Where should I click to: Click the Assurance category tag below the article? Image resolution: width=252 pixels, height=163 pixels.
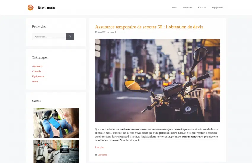click(x=103, y=155)
